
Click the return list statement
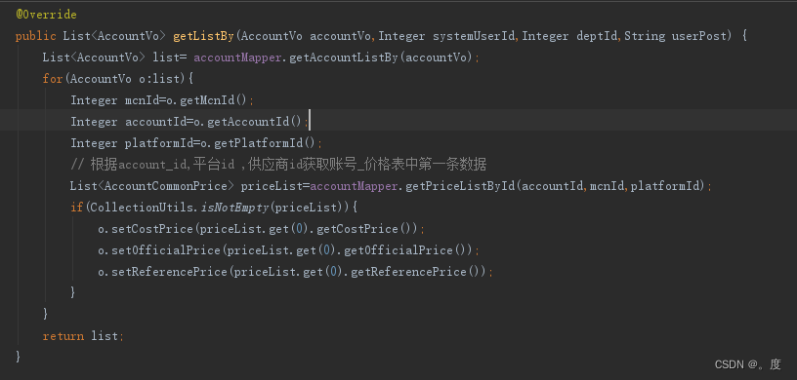point(83,336)
